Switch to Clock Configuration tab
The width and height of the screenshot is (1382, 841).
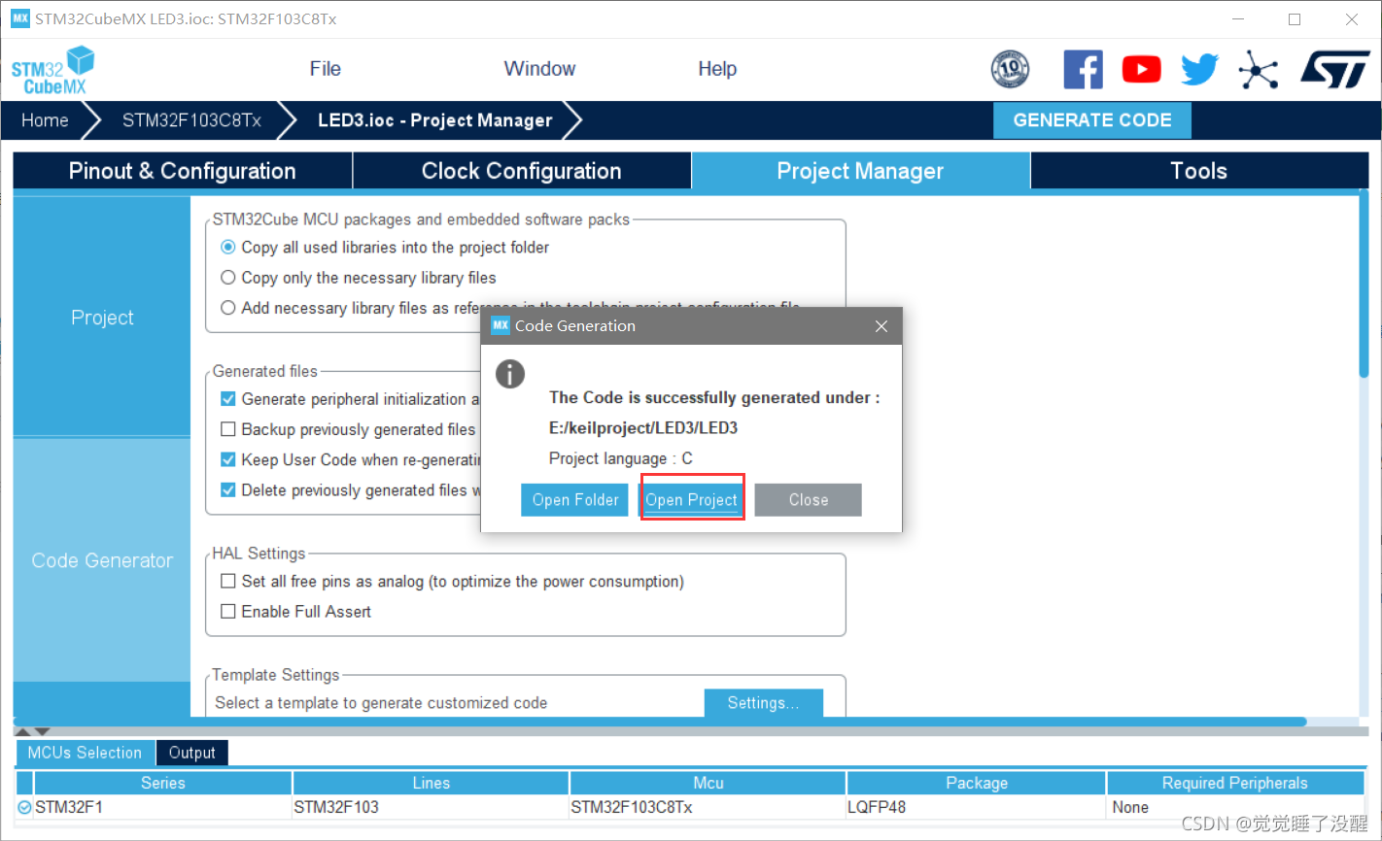(x=522, y=171)
